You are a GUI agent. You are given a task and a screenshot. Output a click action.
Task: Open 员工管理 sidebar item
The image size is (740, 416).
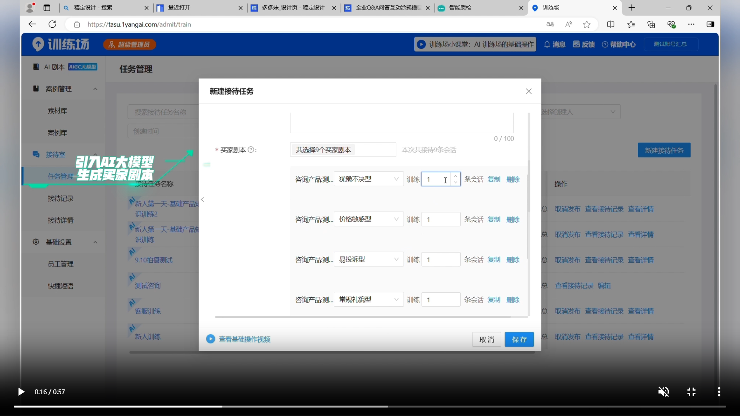tap(61, 264)
